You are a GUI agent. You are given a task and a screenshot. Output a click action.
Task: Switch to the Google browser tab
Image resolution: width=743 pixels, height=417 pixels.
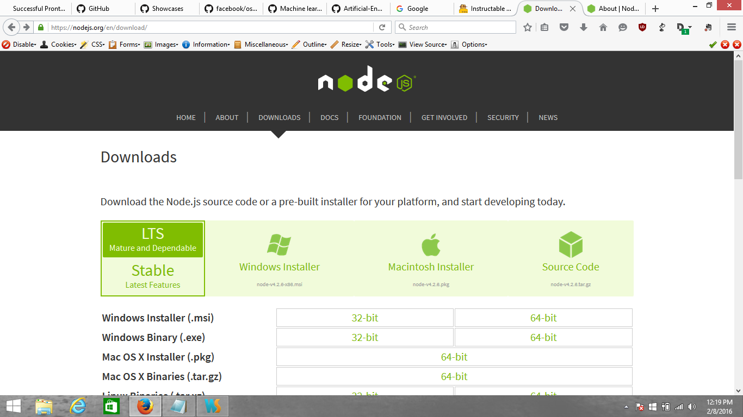[422, 9]
